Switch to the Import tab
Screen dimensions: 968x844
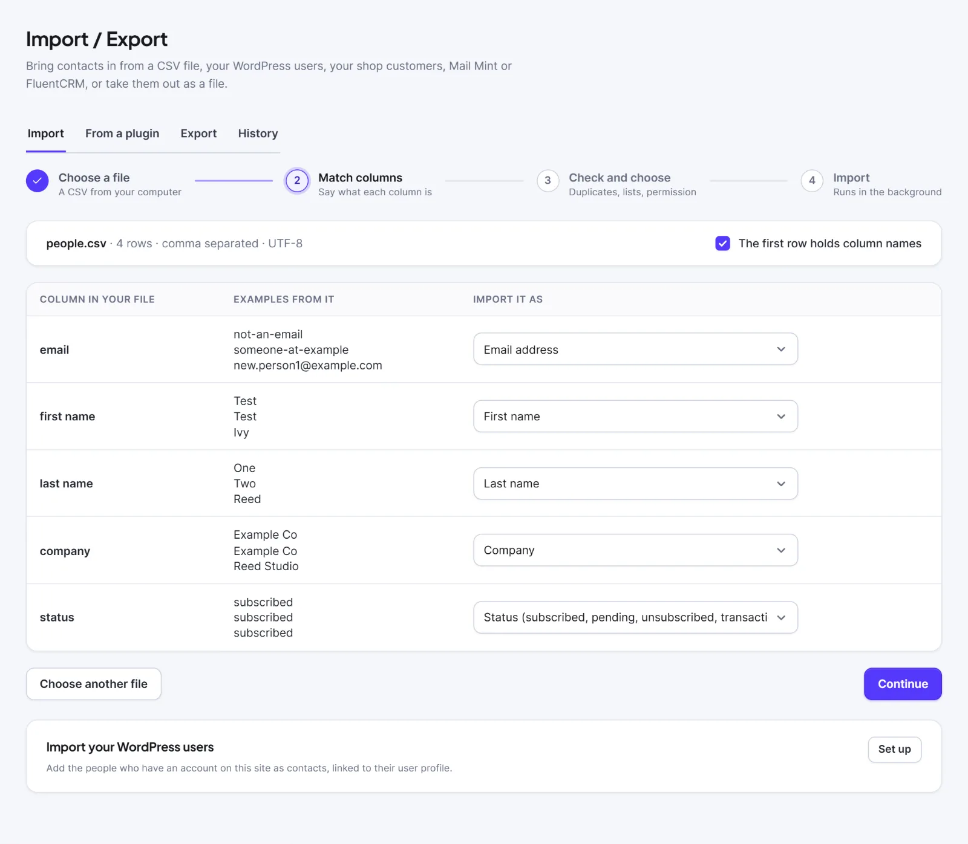(x=46, y=134)
